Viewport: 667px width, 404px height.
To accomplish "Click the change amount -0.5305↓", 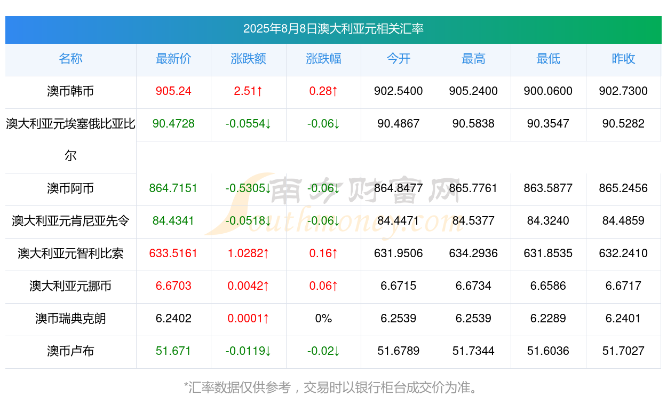I will [249, 188].
